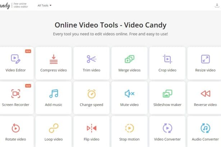Click the 'Loop video' label
Image resolution: width=221 pixels, height=147 pixels.
(54, 139)
